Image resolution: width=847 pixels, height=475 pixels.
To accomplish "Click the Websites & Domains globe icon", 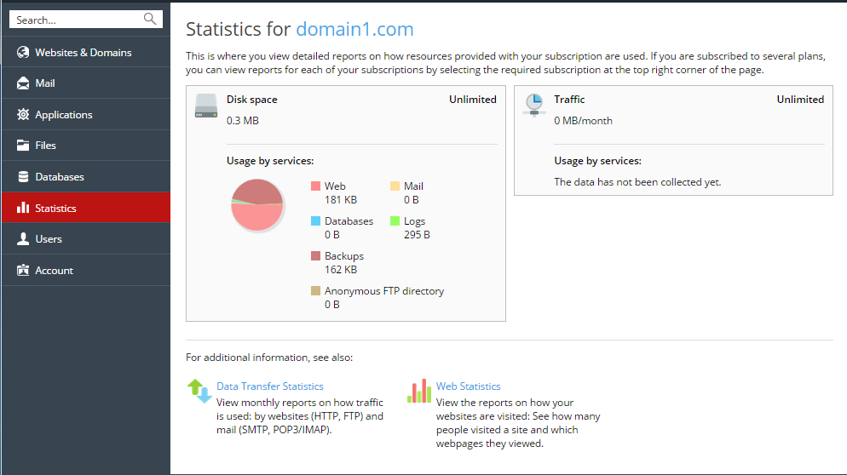I will [23, 53].
